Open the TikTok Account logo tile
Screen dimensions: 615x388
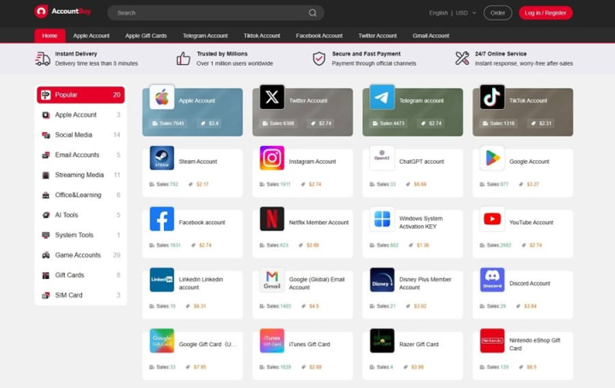tap(492, 96)
